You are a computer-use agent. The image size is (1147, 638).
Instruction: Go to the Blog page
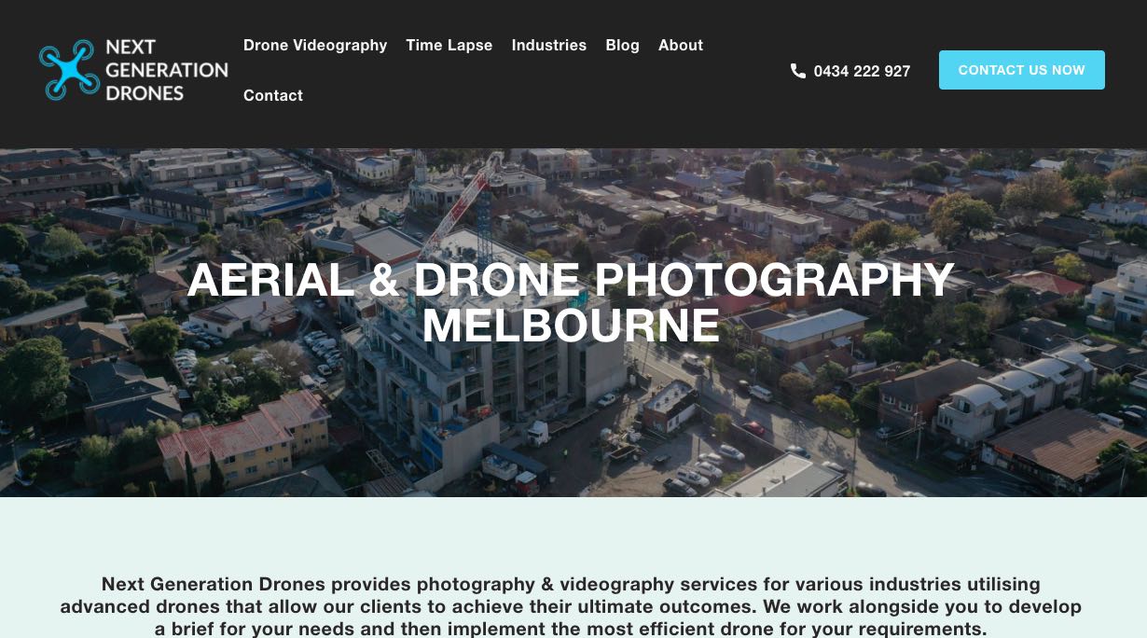(622, 45)
